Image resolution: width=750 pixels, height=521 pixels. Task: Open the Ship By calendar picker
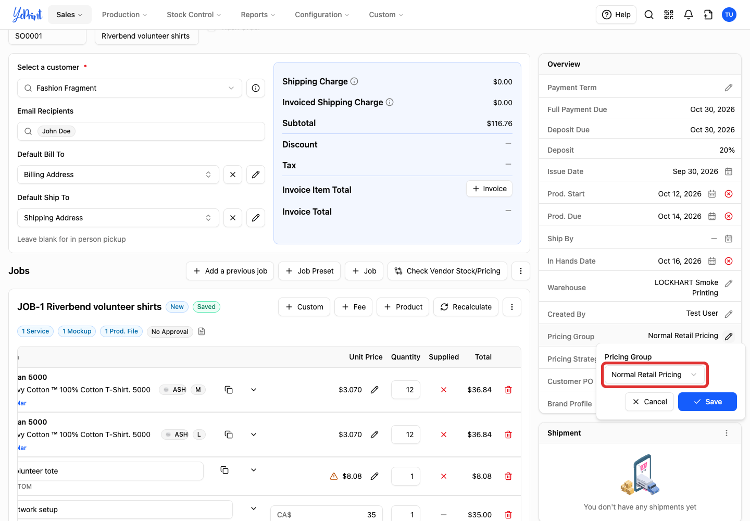pos(729,239)
